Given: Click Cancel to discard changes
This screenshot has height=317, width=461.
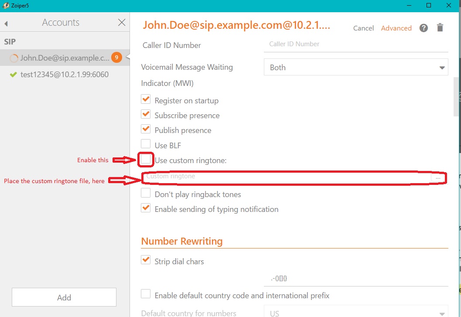Looking at the screenshot, I should tap(363, 28).
